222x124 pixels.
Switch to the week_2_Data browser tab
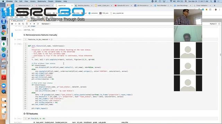pyautogui.click(x=103, y=6)
